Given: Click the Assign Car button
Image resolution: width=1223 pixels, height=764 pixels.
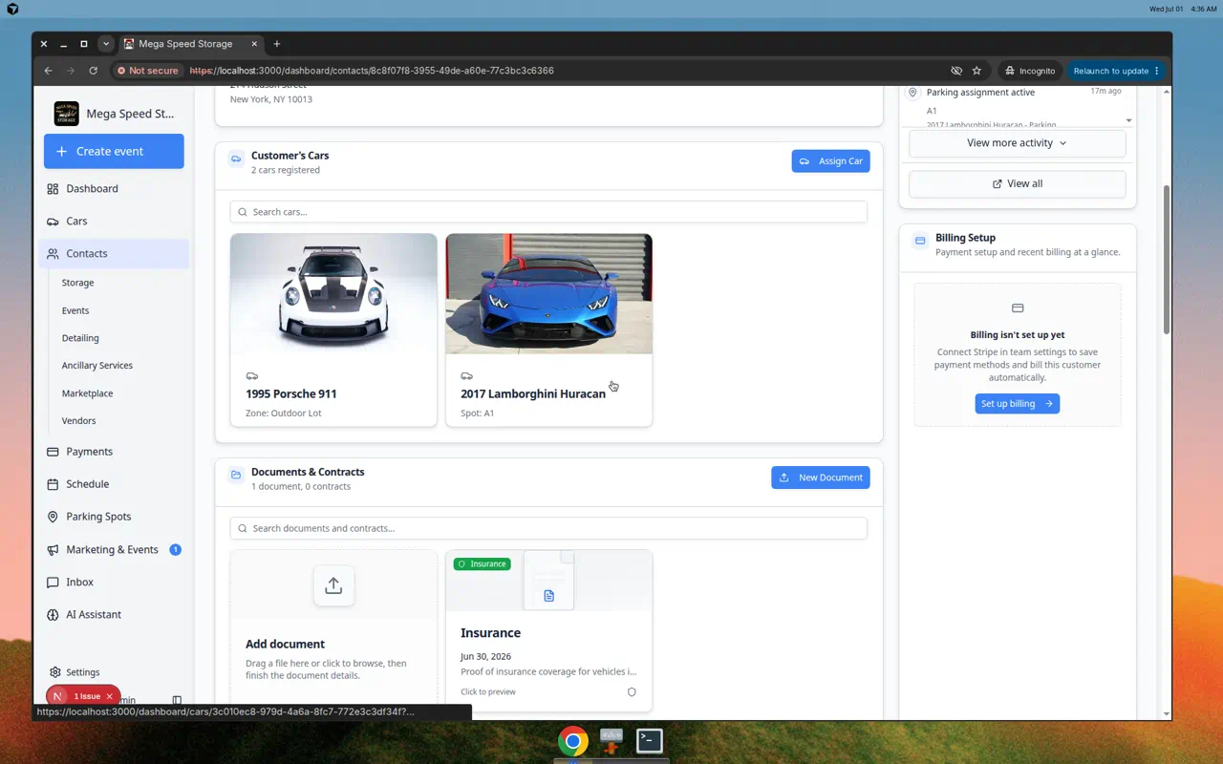Looking at the screenshot, I should [830, 161].
